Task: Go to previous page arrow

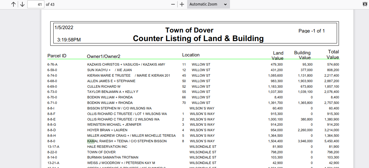Action: [x=13, y=4]
